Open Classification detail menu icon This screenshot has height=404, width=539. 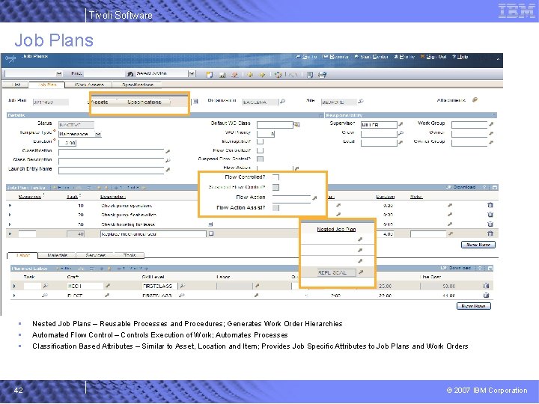[x=168, y=151]
